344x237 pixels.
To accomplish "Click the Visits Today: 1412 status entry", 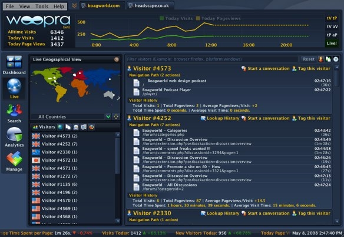I will 134,233.
